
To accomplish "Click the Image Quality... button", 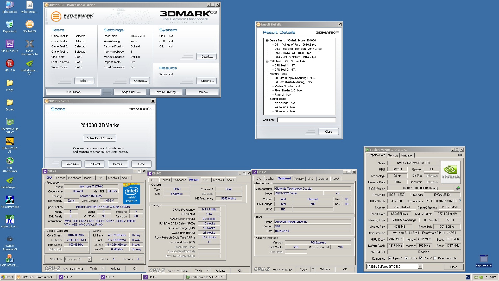I will (131, 92).
